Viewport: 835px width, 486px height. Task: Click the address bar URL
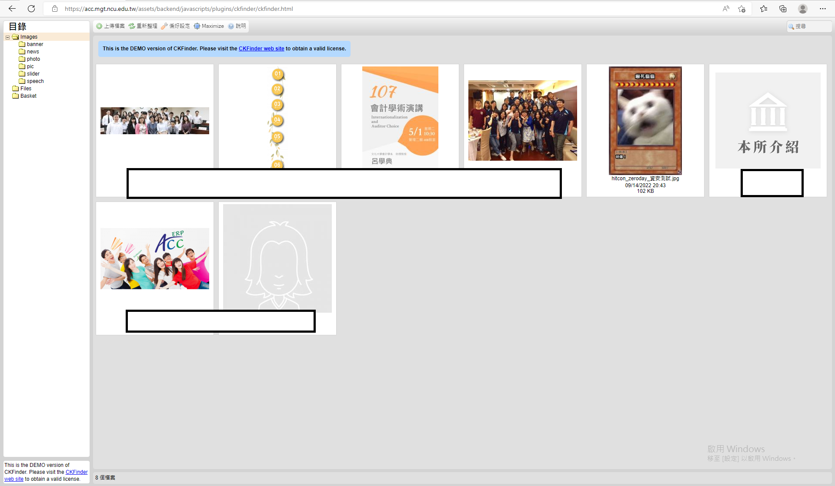(x=179, y=9)
